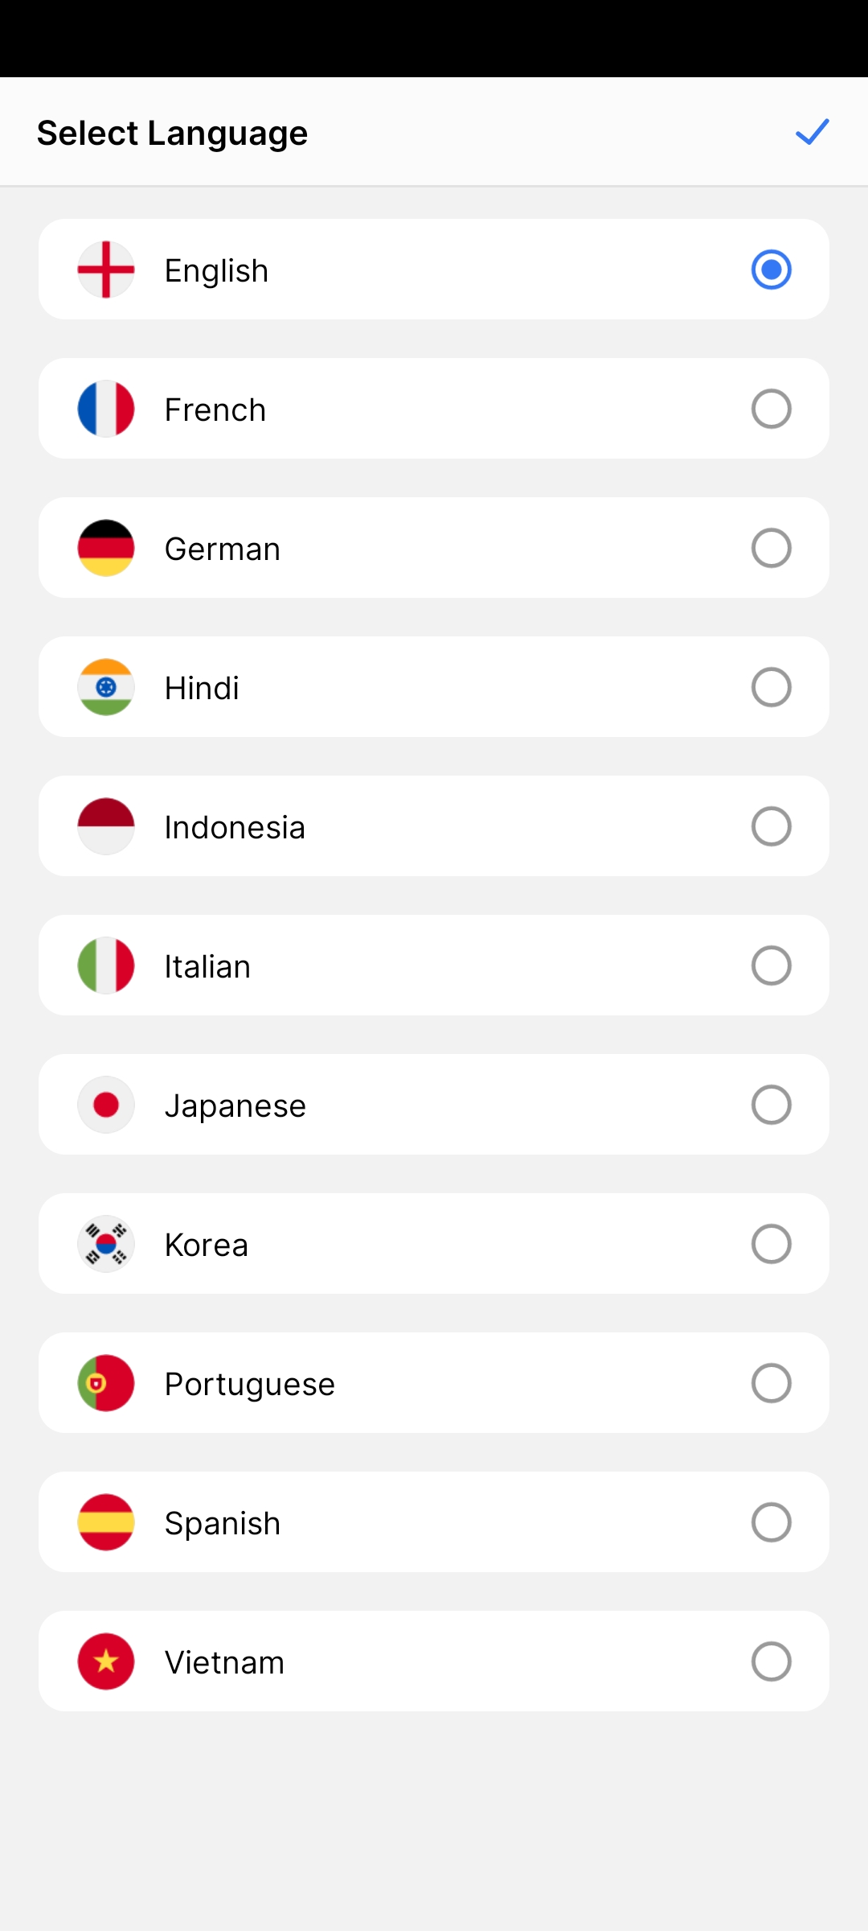Tap the Italian flag icon
The image size is (868, 1931).
pyautogui.click(x=106, y=965)
